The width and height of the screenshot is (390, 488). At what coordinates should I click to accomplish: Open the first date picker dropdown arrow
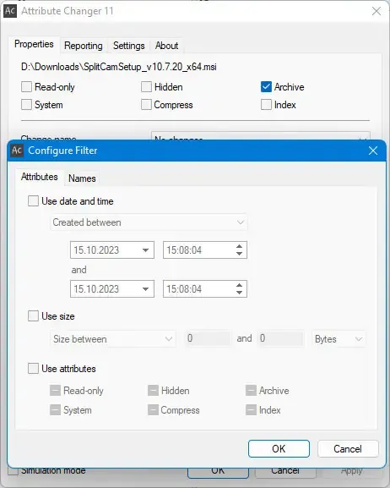[x=145, y=249]
